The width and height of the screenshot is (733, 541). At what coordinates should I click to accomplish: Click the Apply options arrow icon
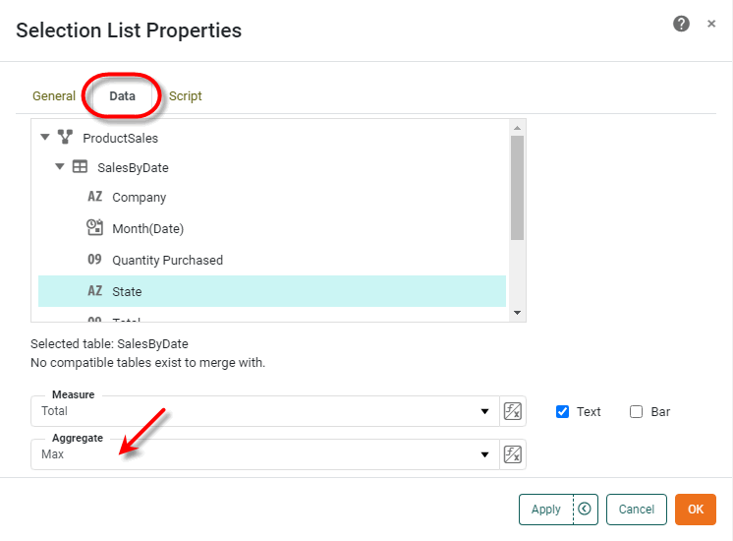585,509
